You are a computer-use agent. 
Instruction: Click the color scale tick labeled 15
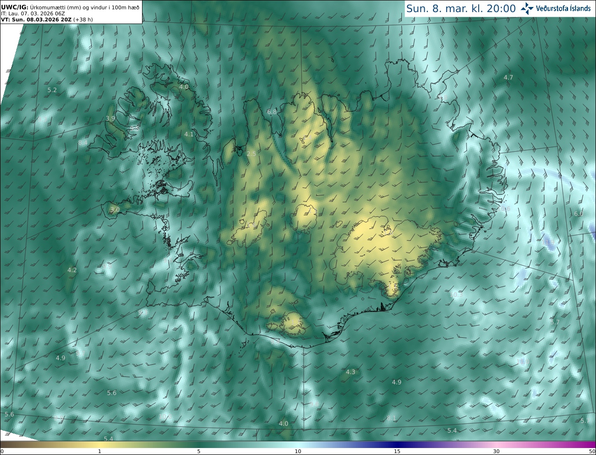click(397, 451)
